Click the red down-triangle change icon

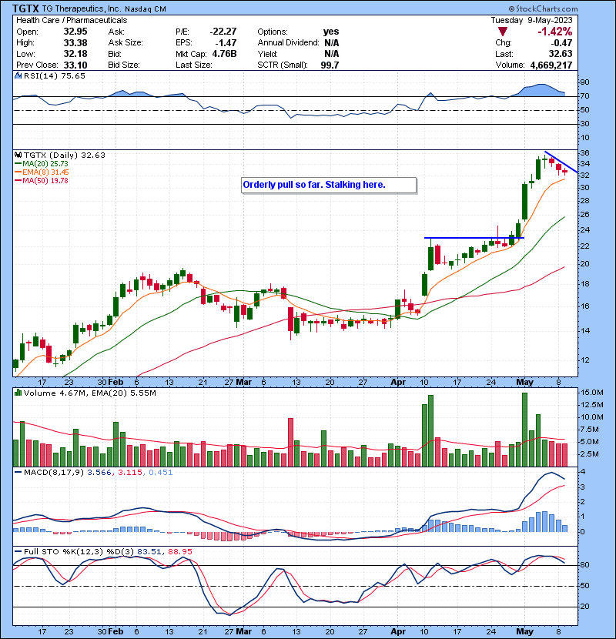[503, 32]
